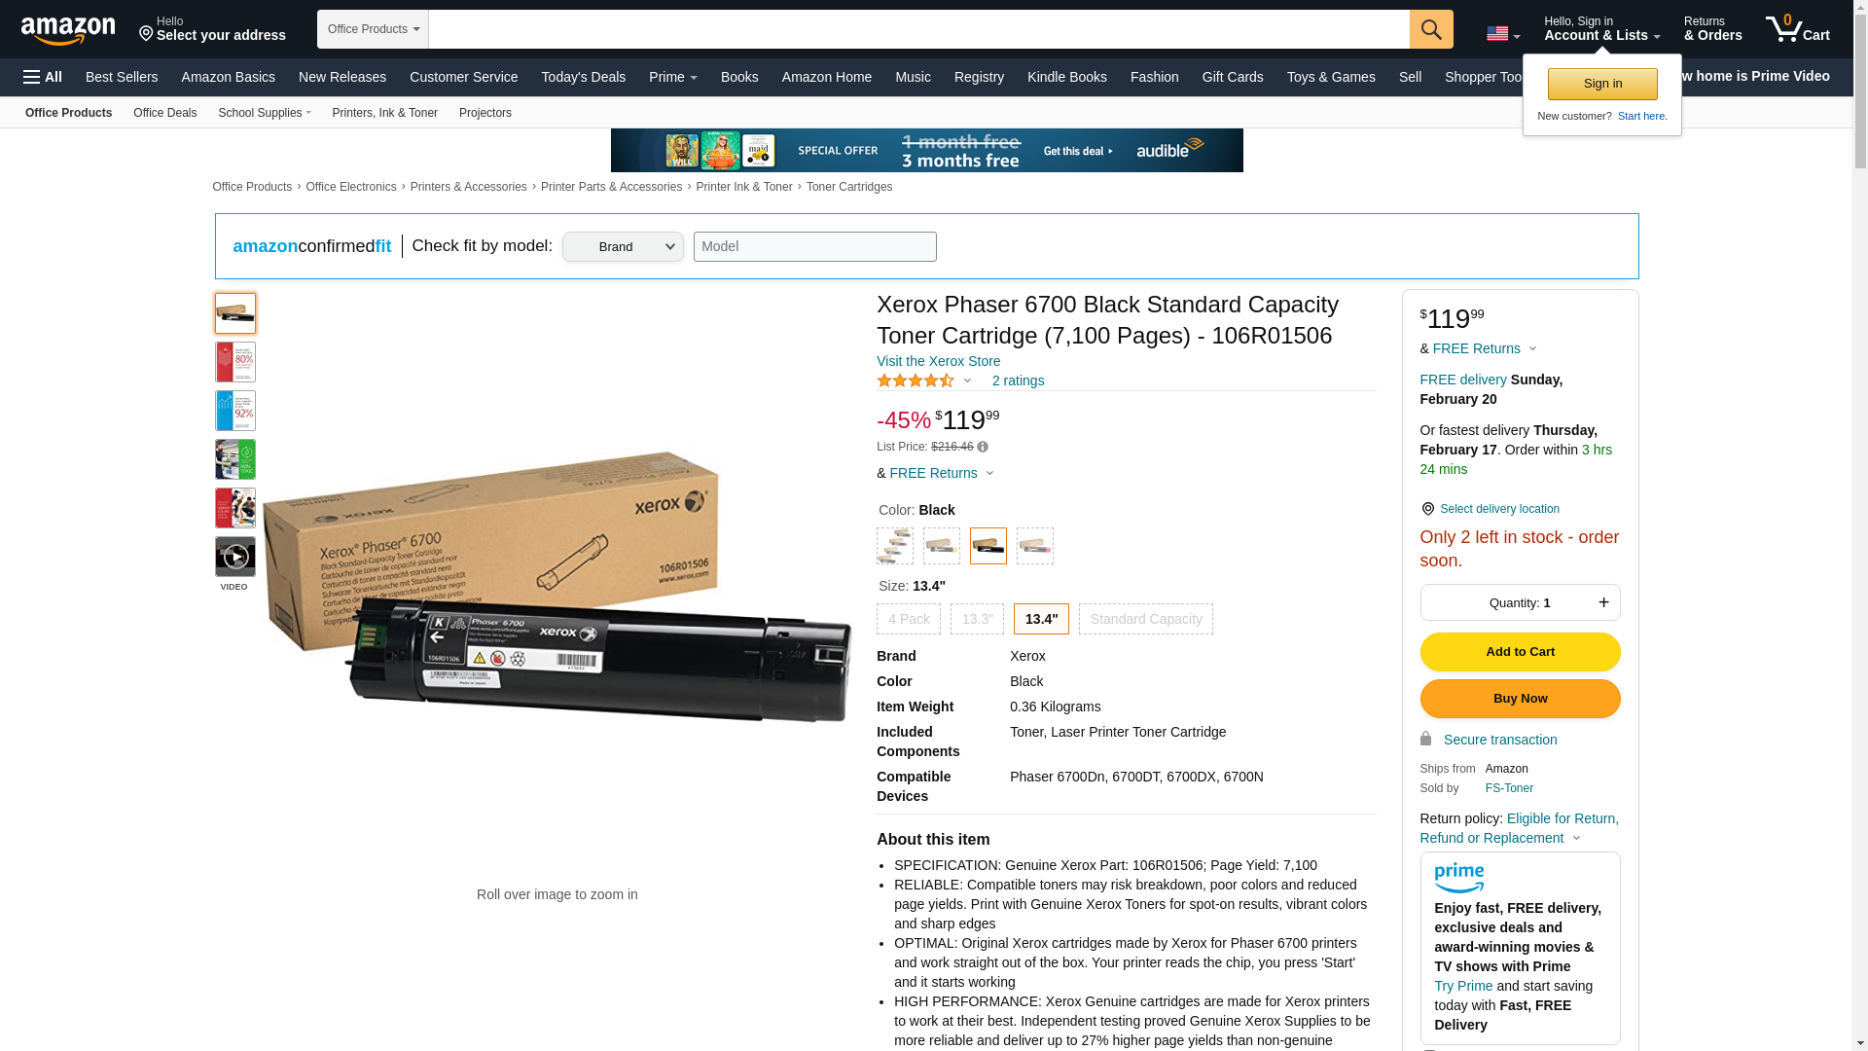Screen dimensions: 1868x1051
Task: Open the shopping cart icon
Action: pos(1797,28)
